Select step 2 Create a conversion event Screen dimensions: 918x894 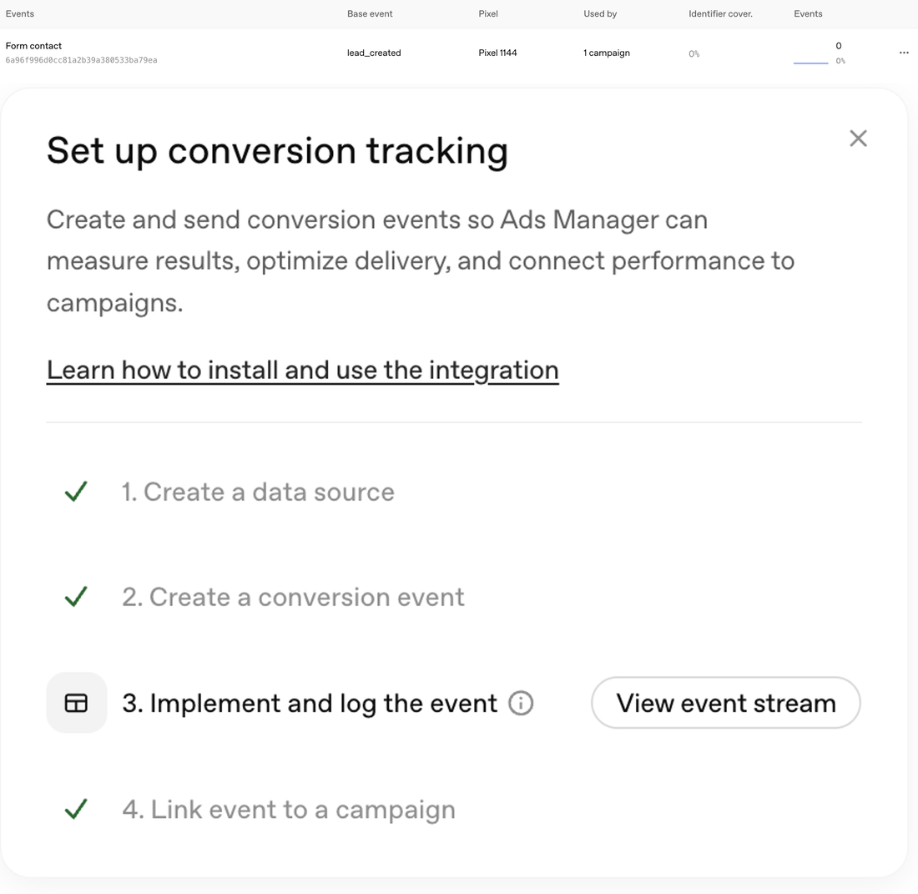pyautogui.click(x=293, y=597)
